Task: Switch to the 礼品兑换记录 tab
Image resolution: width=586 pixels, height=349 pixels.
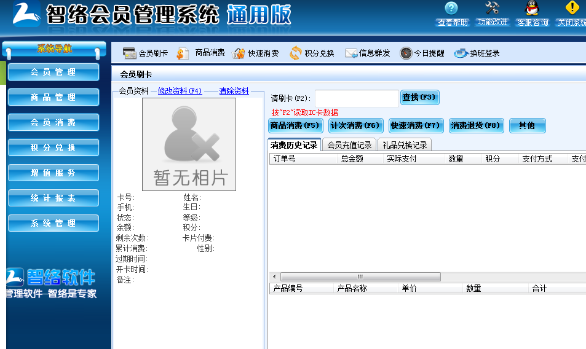Action: pyautogui.click(x=405, y=145)
